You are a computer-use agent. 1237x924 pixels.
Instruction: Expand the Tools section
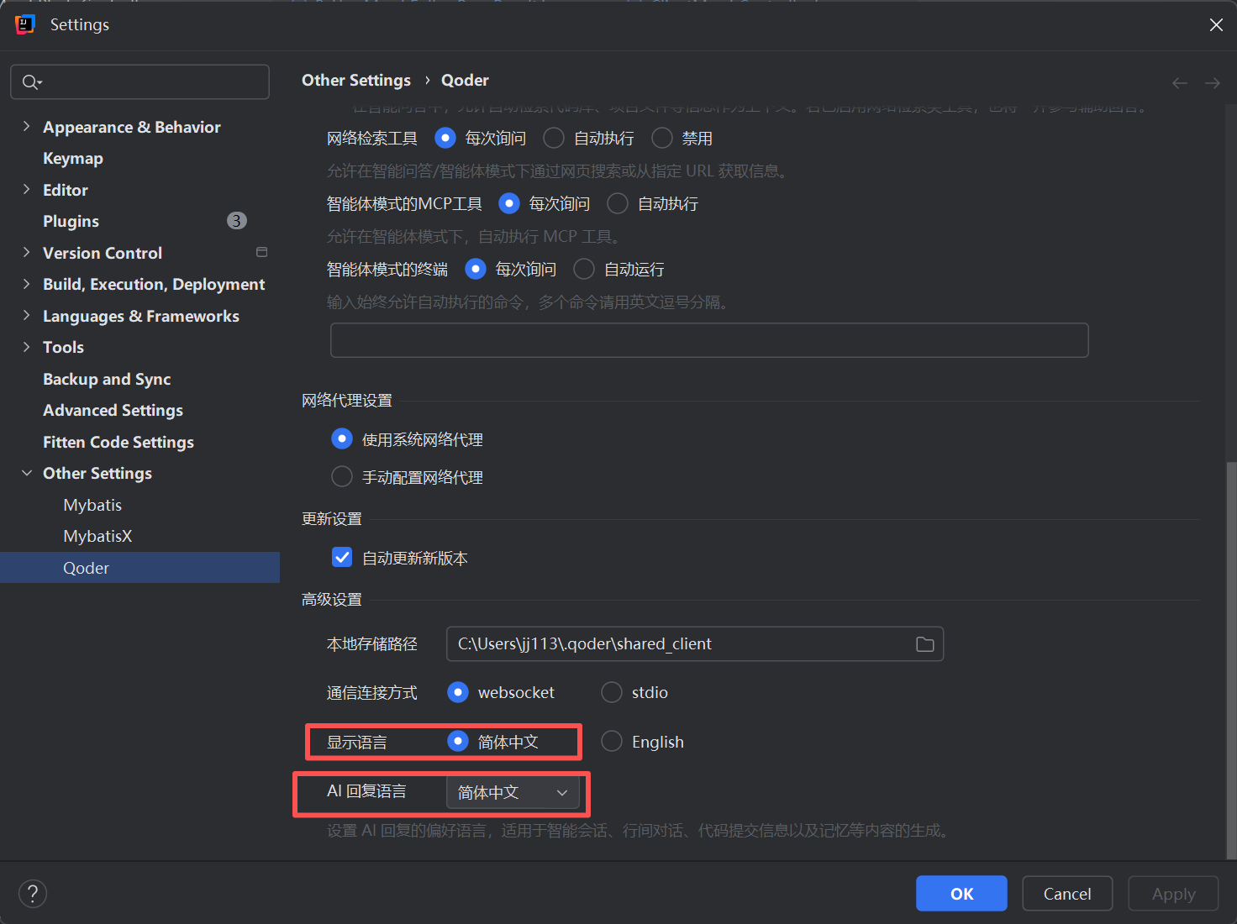pyautogui.click(x=26, y=347)
